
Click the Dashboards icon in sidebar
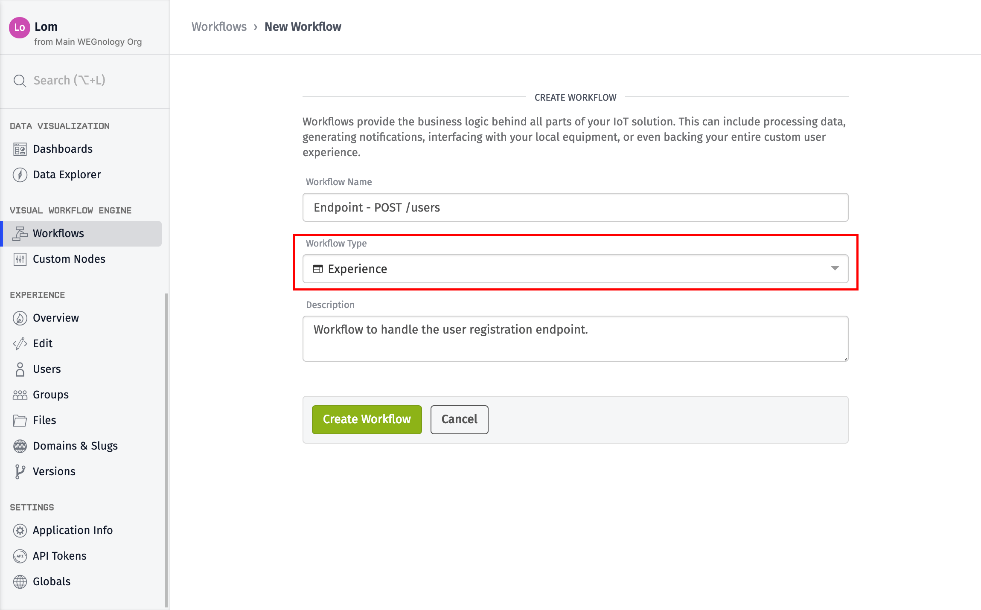point(20,148)
